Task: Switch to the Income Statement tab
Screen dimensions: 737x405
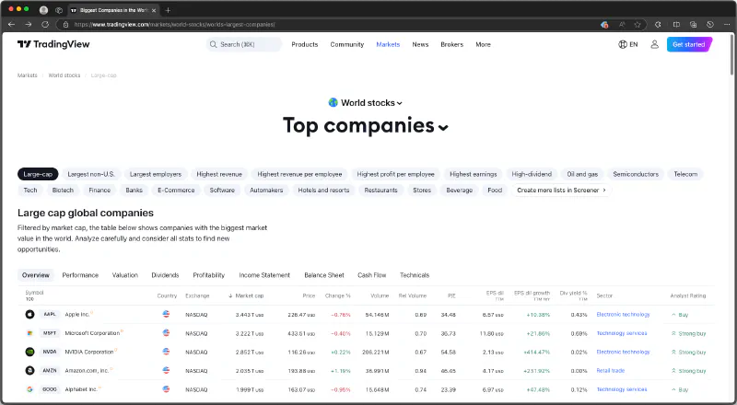Action: (264, 275)
